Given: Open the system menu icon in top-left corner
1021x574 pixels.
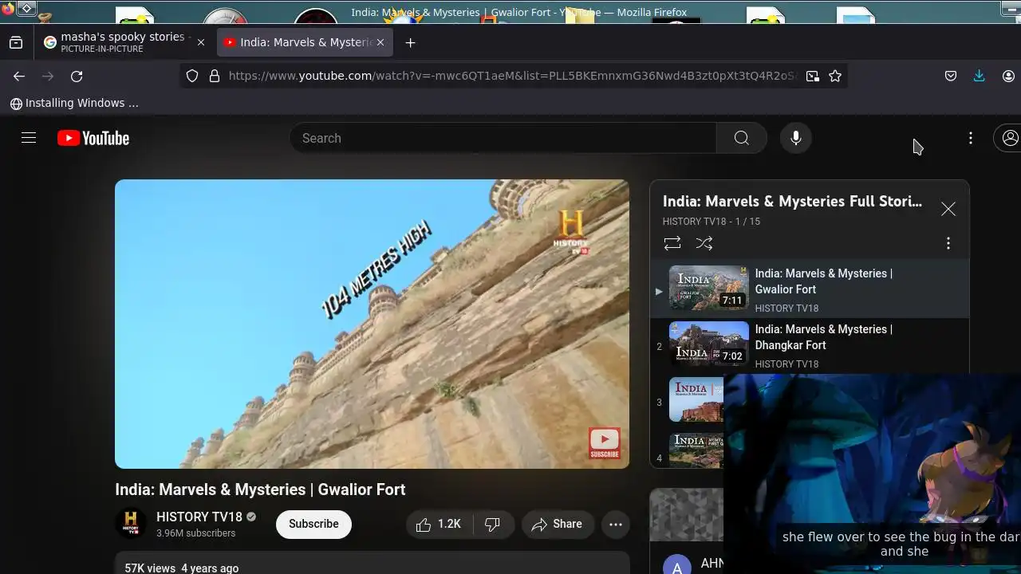Looking at the screenshot, I should tap(26, 9).
